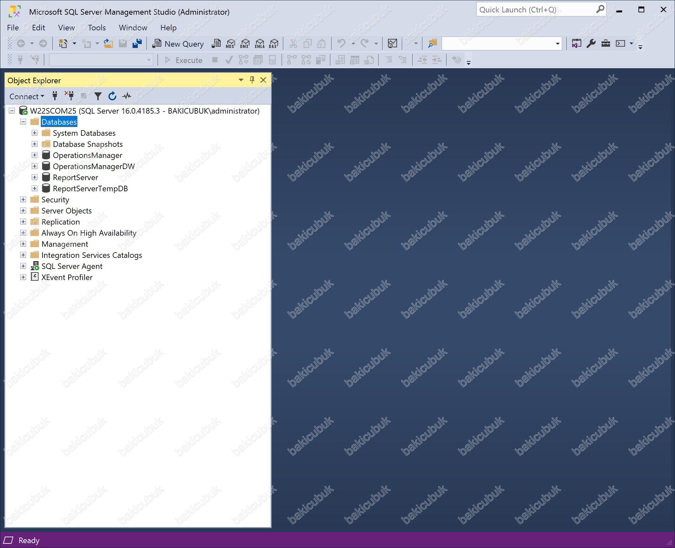Viewport: 675px width, 548px height.
Task: Open the Window menu
Action: (x=133, y=28)
